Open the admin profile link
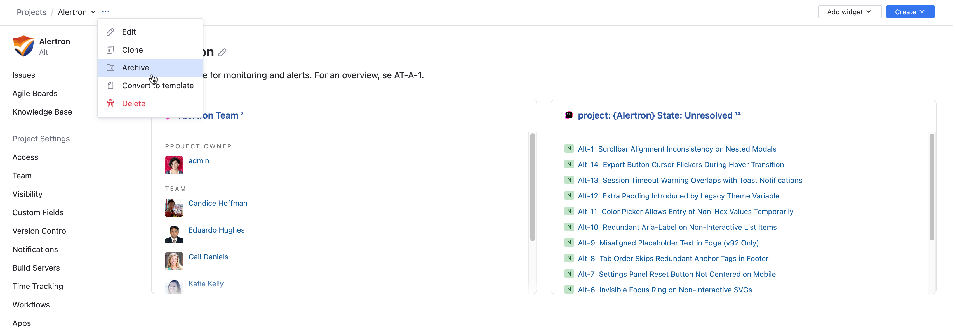The image size is (955, 336). click(x=199, y=161)
